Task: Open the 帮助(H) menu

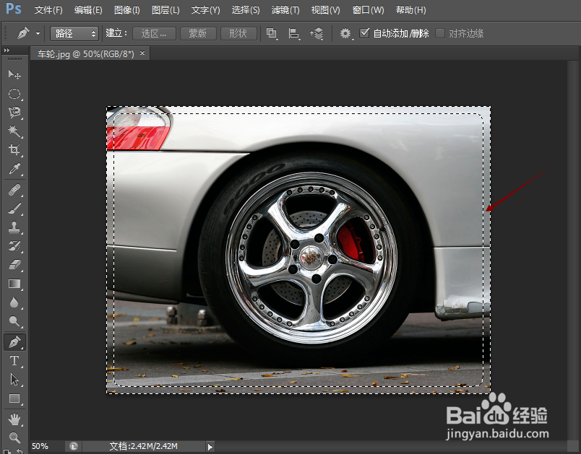Action: pyautogui.click(x=411, y=10)
